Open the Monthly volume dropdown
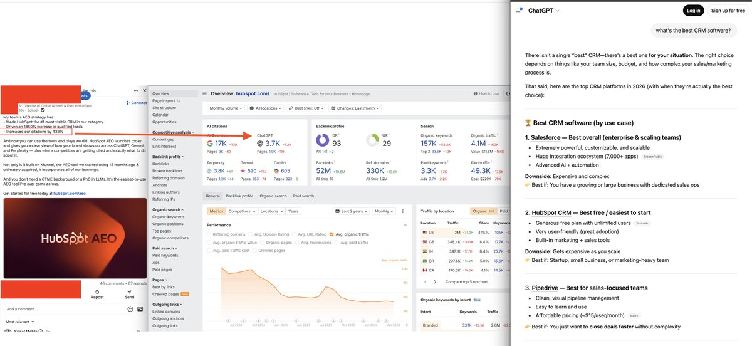 225,108
